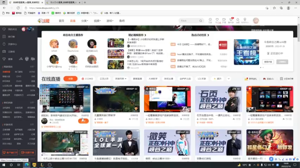Open the 石页 正在冲分中 stream thumbnail
The height and width of the screenshot is (168, 300).
[219, 99]
